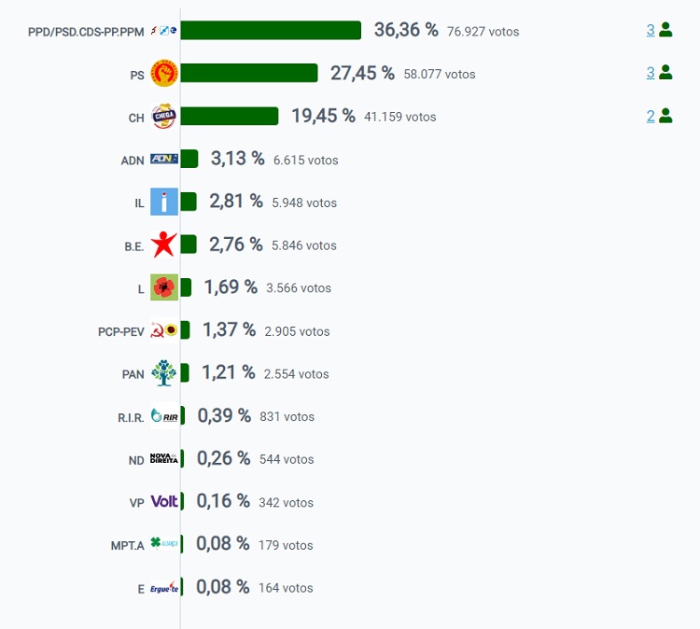
Task: Click the Nova Direita logo
Action: [164, 459]
